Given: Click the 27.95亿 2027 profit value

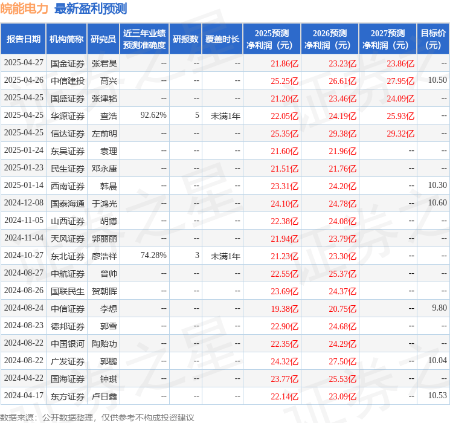Looking at the screenshot, I should (400, 81).
